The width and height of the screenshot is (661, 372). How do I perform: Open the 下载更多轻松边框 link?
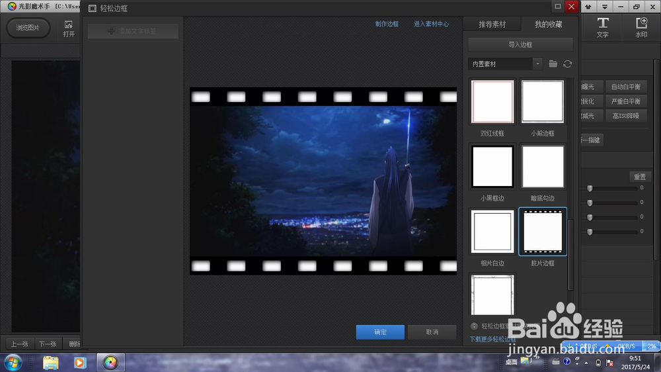tap(493, 339)
